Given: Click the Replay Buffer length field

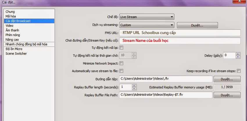Looking at the screenshot, I should coord(126,87).
